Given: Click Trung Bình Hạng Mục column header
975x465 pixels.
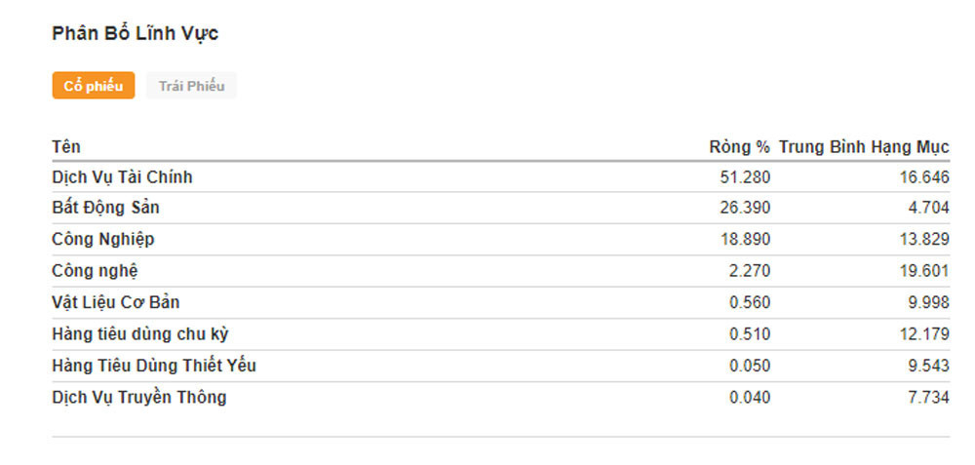Looking at the screenshot, I should pos(864,147).
